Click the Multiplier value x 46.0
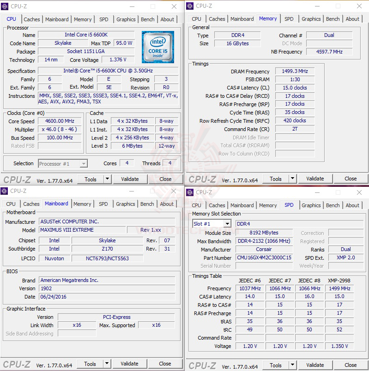Viewport: 369px width, 371px height. (x=60, y=129)
